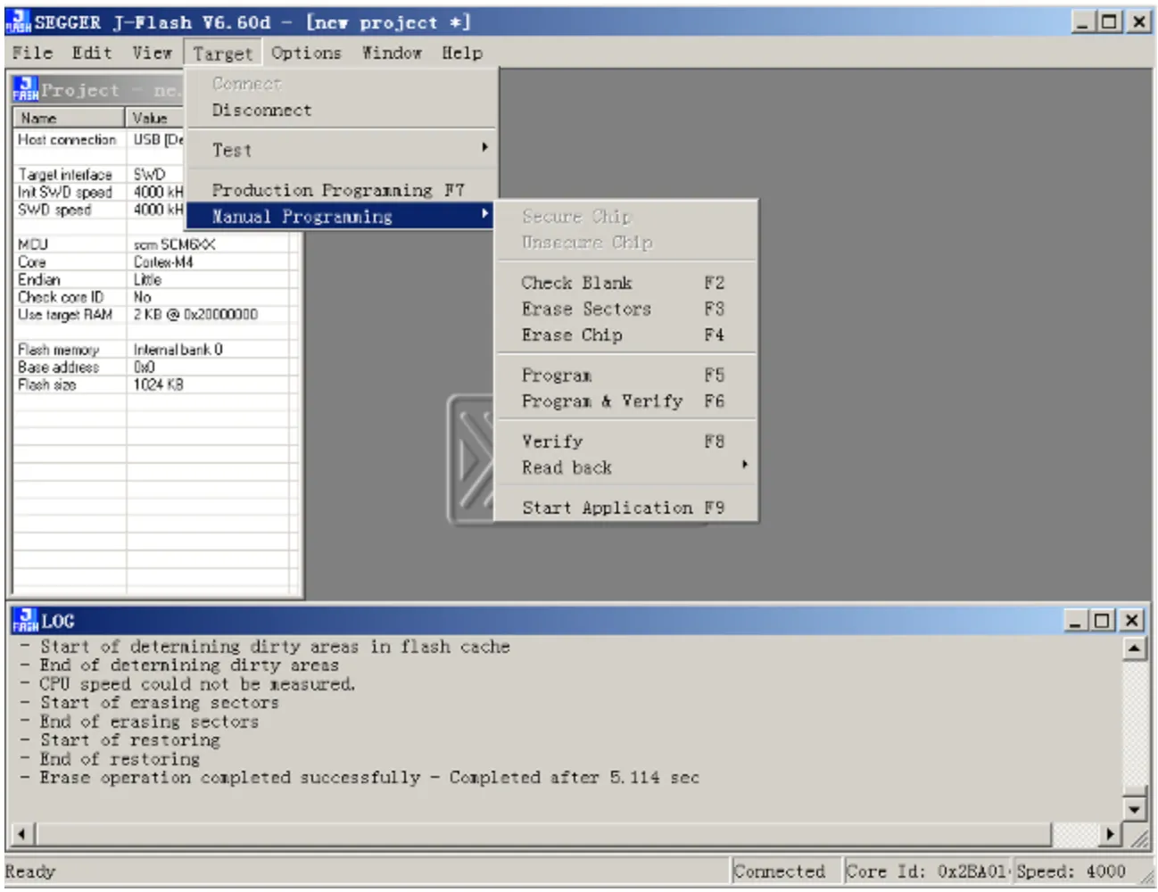
Task: Click the LOG window J-Flash icon
Action: 25,621
